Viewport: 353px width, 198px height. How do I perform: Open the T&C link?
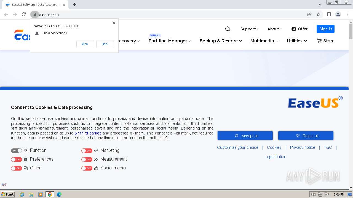tap(328, 147)
